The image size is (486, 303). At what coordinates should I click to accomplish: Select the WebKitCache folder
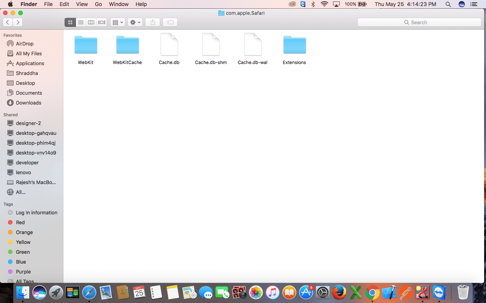coord(128,49)
